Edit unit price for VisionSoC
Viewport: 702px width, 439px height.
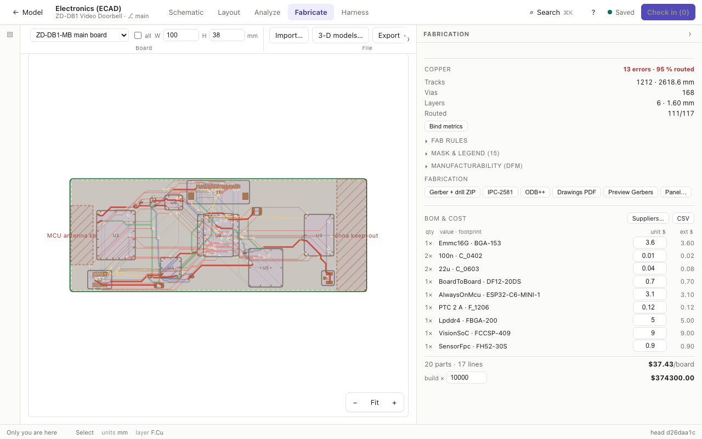650,333
